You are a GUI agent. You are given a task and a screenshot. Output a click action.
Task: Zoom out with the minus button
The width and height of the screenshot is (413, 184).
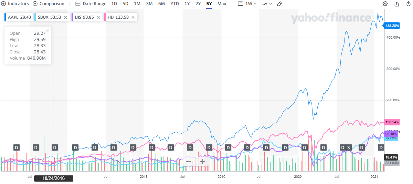(188, 162)
